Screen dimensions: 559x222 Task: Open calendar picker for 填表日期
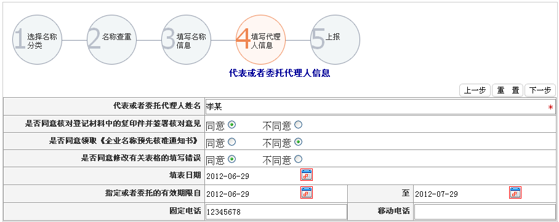307,175
